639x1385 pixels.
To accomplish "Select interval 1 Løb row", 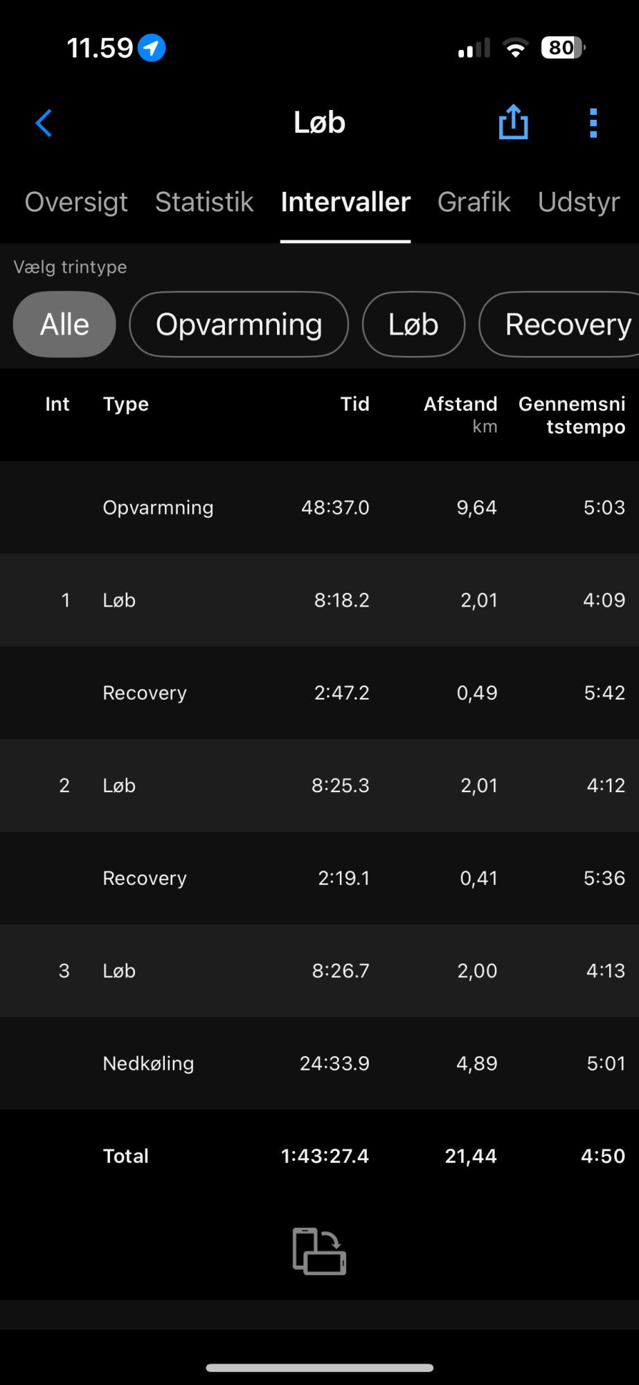I will coord(319,600).
